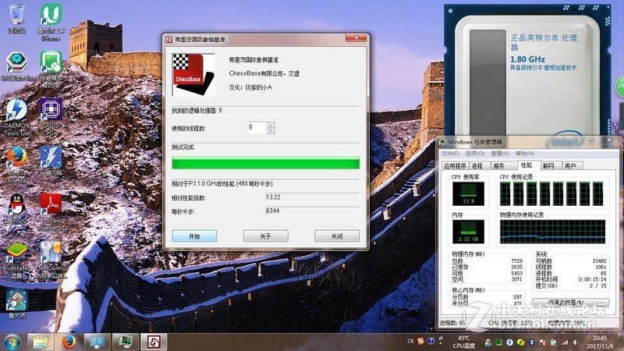Switch to Task Manager taskbar button
The image size is (624, 351).
(x=126, y=342)
